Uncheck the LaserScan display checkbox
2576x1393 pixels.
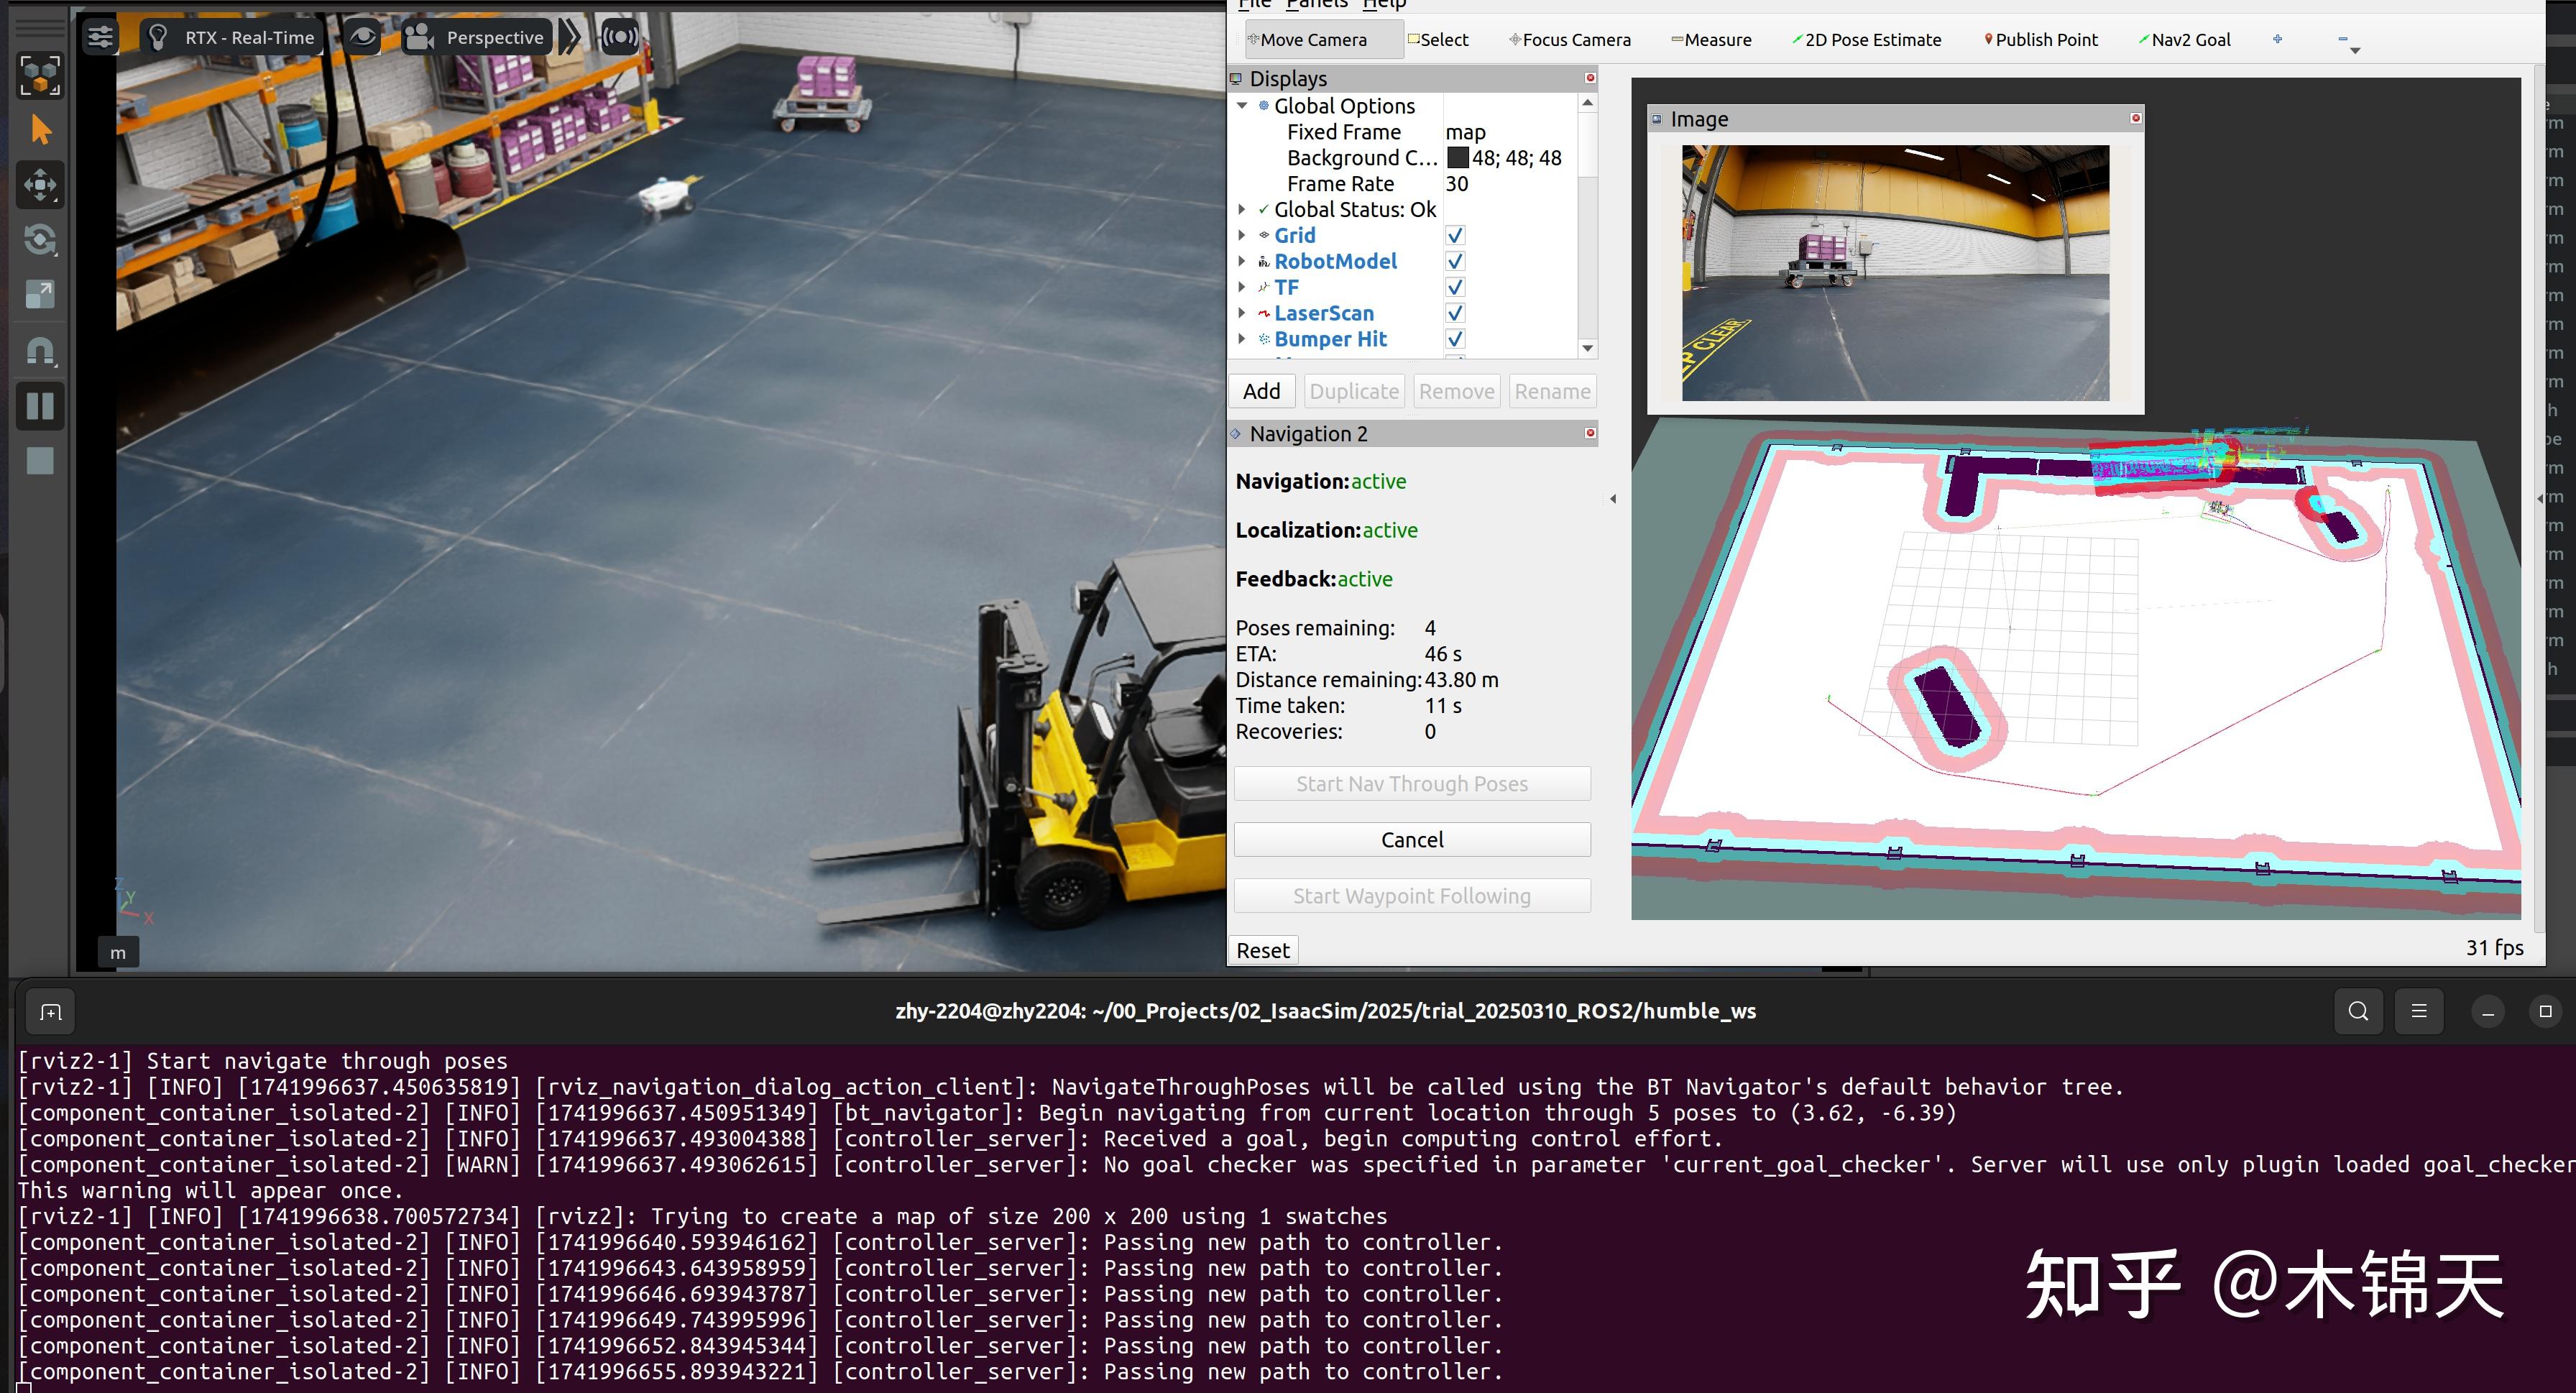1455,313
